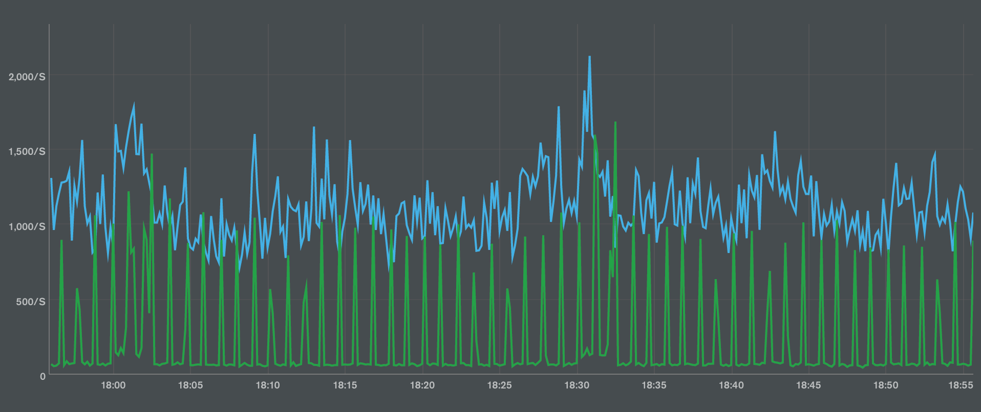Viewport: 981px width, 412px height.
Task: Click the 500/S y-axis label
Action: click(30, 302)
